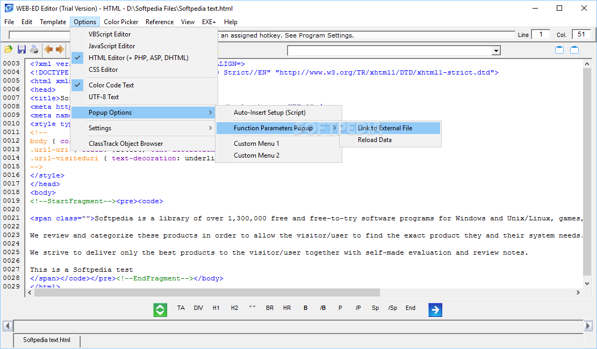Image resolution: width=597 pixels, height=349 pixels.
Task: Click the H1 tag button
Action: [x=216, y=308]
